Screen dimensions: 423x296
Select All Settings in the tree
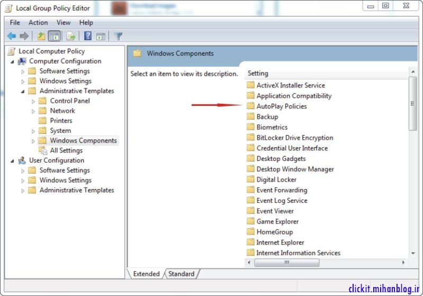tap(66, 150)
